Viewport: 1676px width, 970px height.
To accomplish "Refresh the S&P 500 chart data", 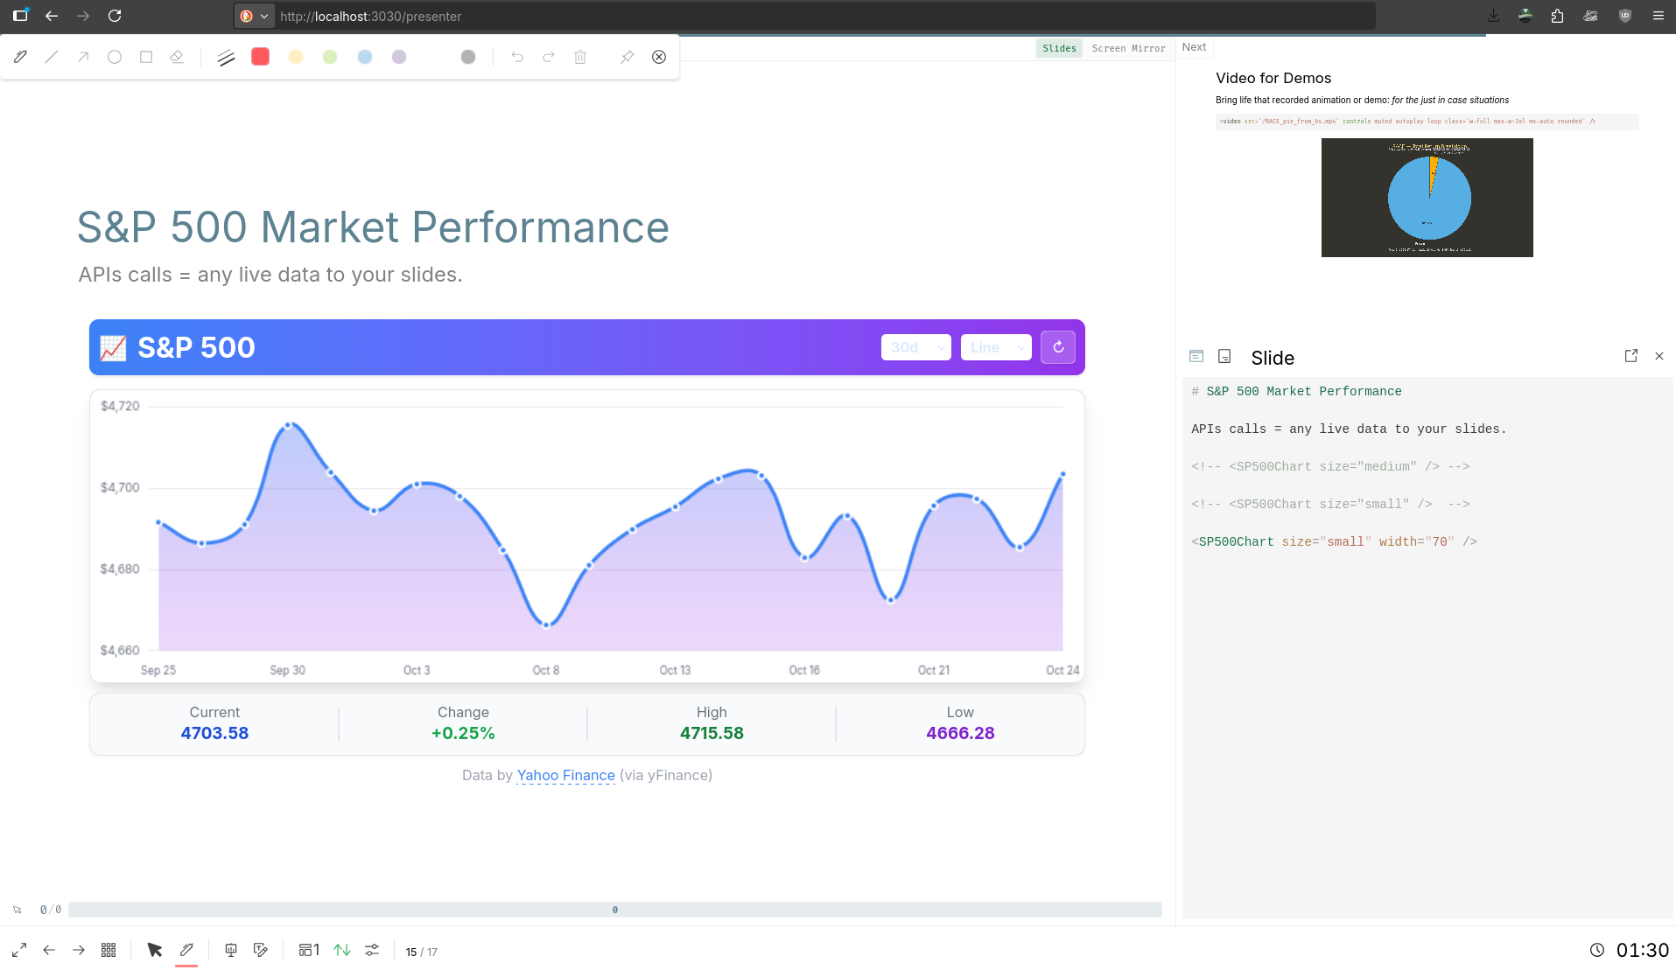I will pos(1058,347).
